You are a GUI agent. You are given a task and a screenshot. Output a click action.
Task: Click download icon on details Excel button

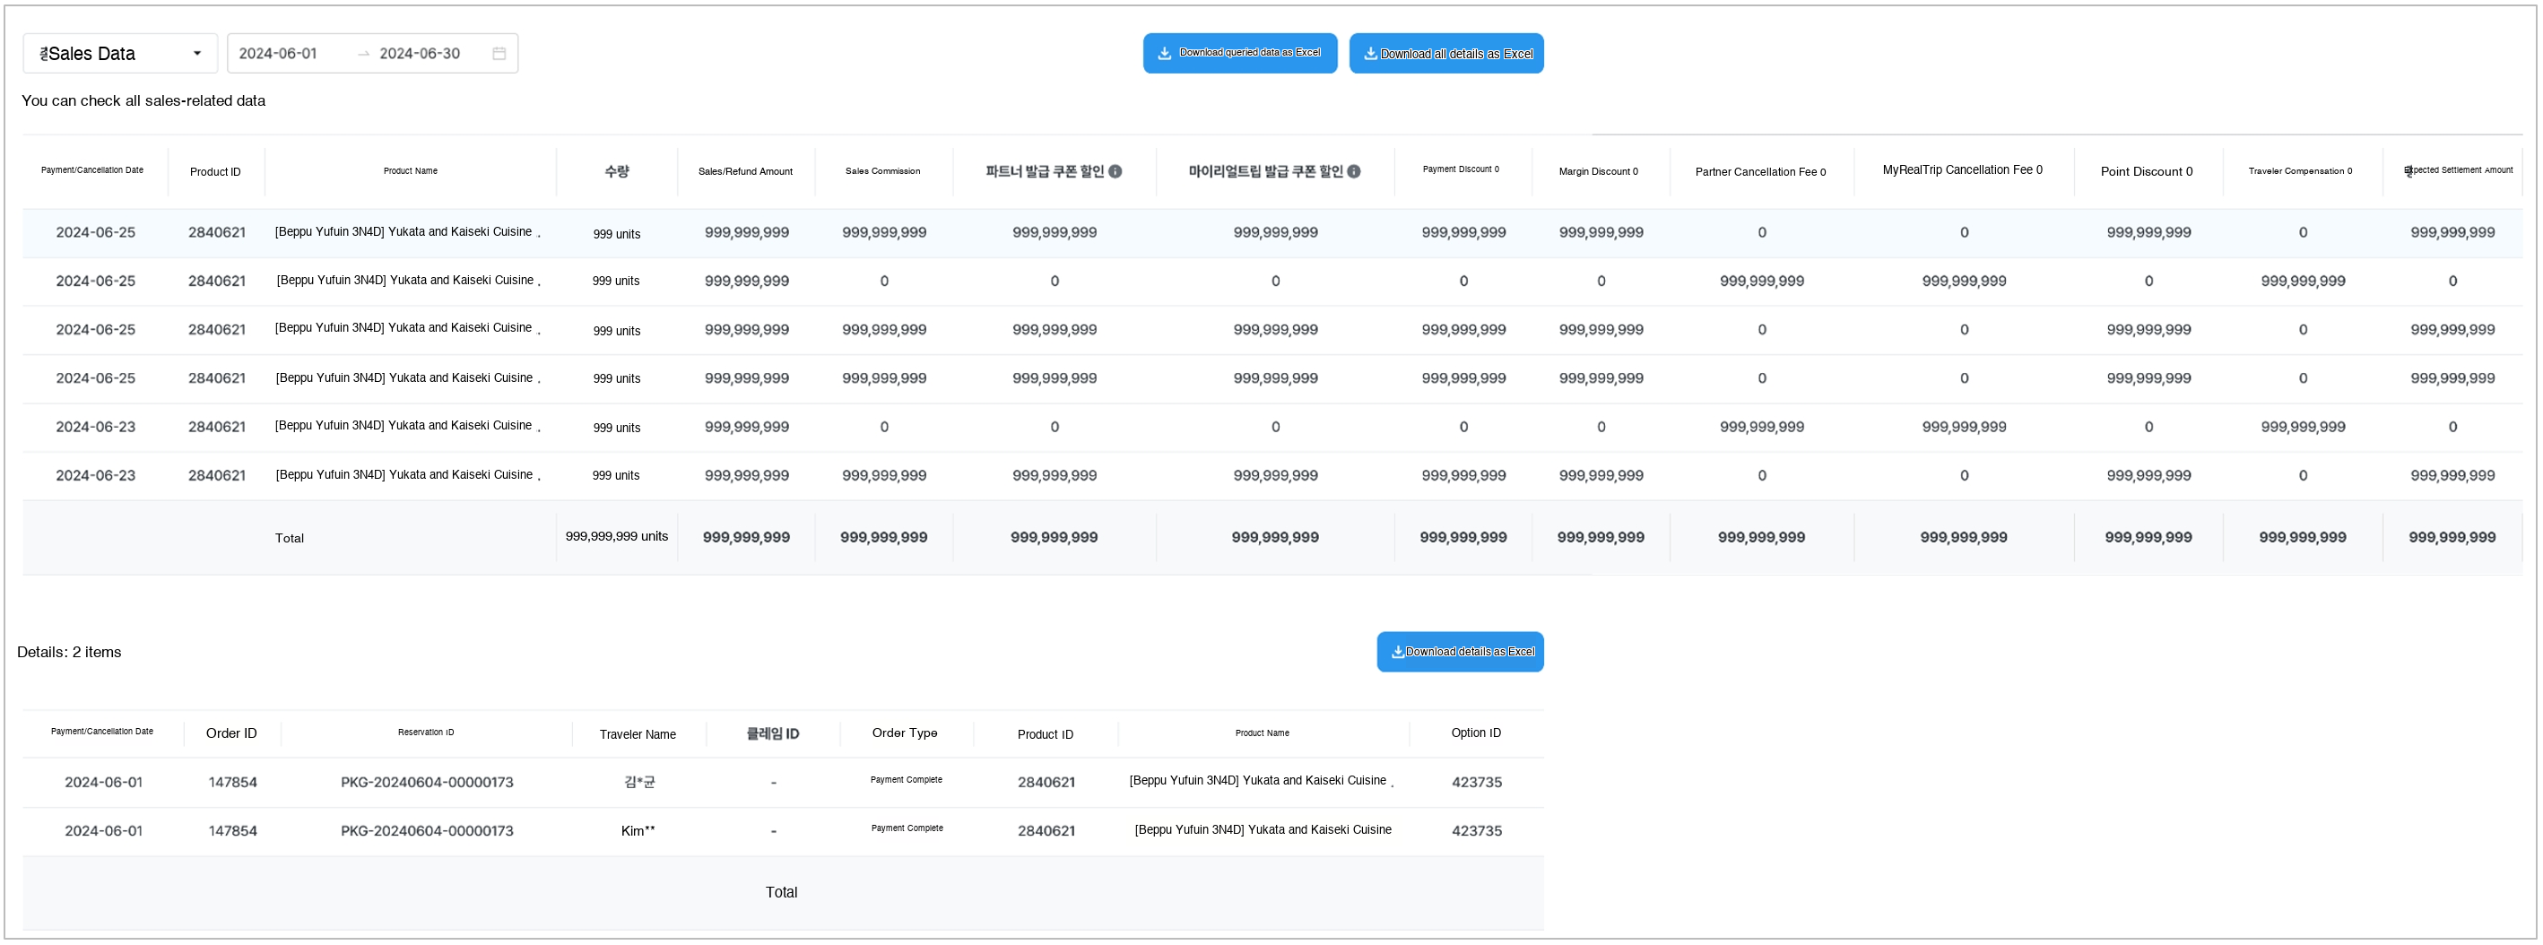pos(1397,652)
